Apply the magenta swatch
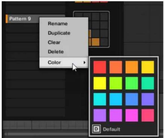This screenshot has width=164, height=138. point(132,115)
